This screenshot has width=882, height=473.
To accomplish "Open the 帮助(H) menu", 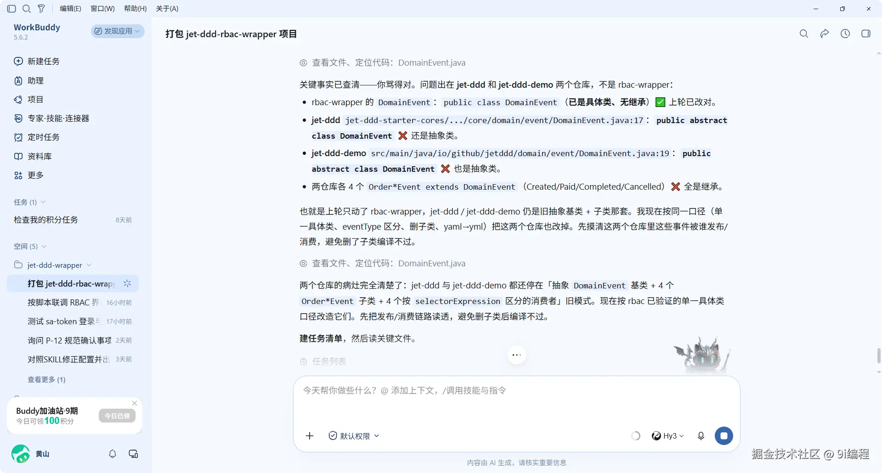I will (135, 9).
